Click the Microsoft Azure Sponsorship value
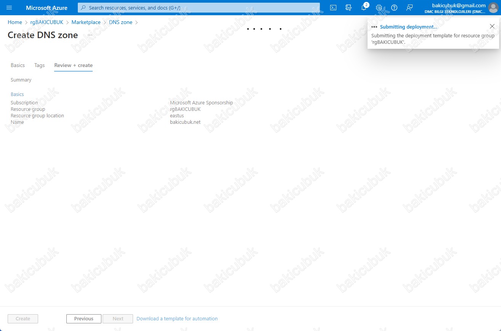 pyautogui.click(x=201, y=103)
